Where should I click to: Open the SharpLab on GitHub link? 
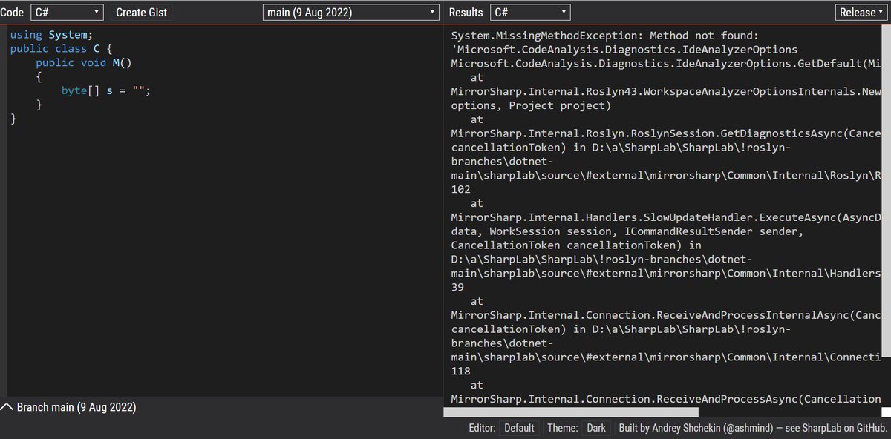tap(843, 429)
